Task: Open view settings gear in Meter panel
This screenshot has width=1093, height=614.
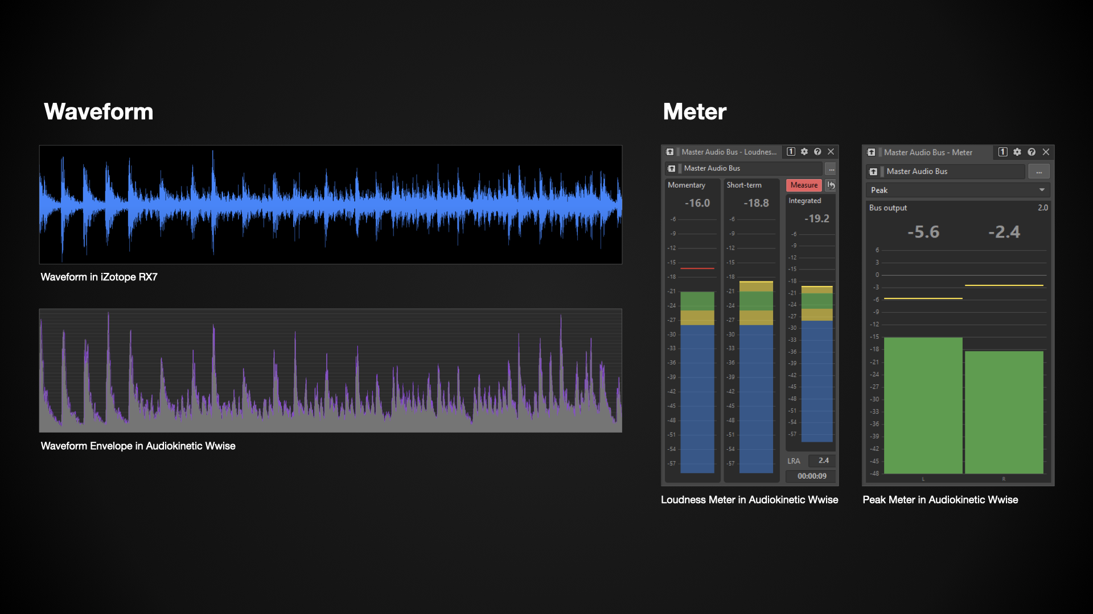Action: 1017,152
